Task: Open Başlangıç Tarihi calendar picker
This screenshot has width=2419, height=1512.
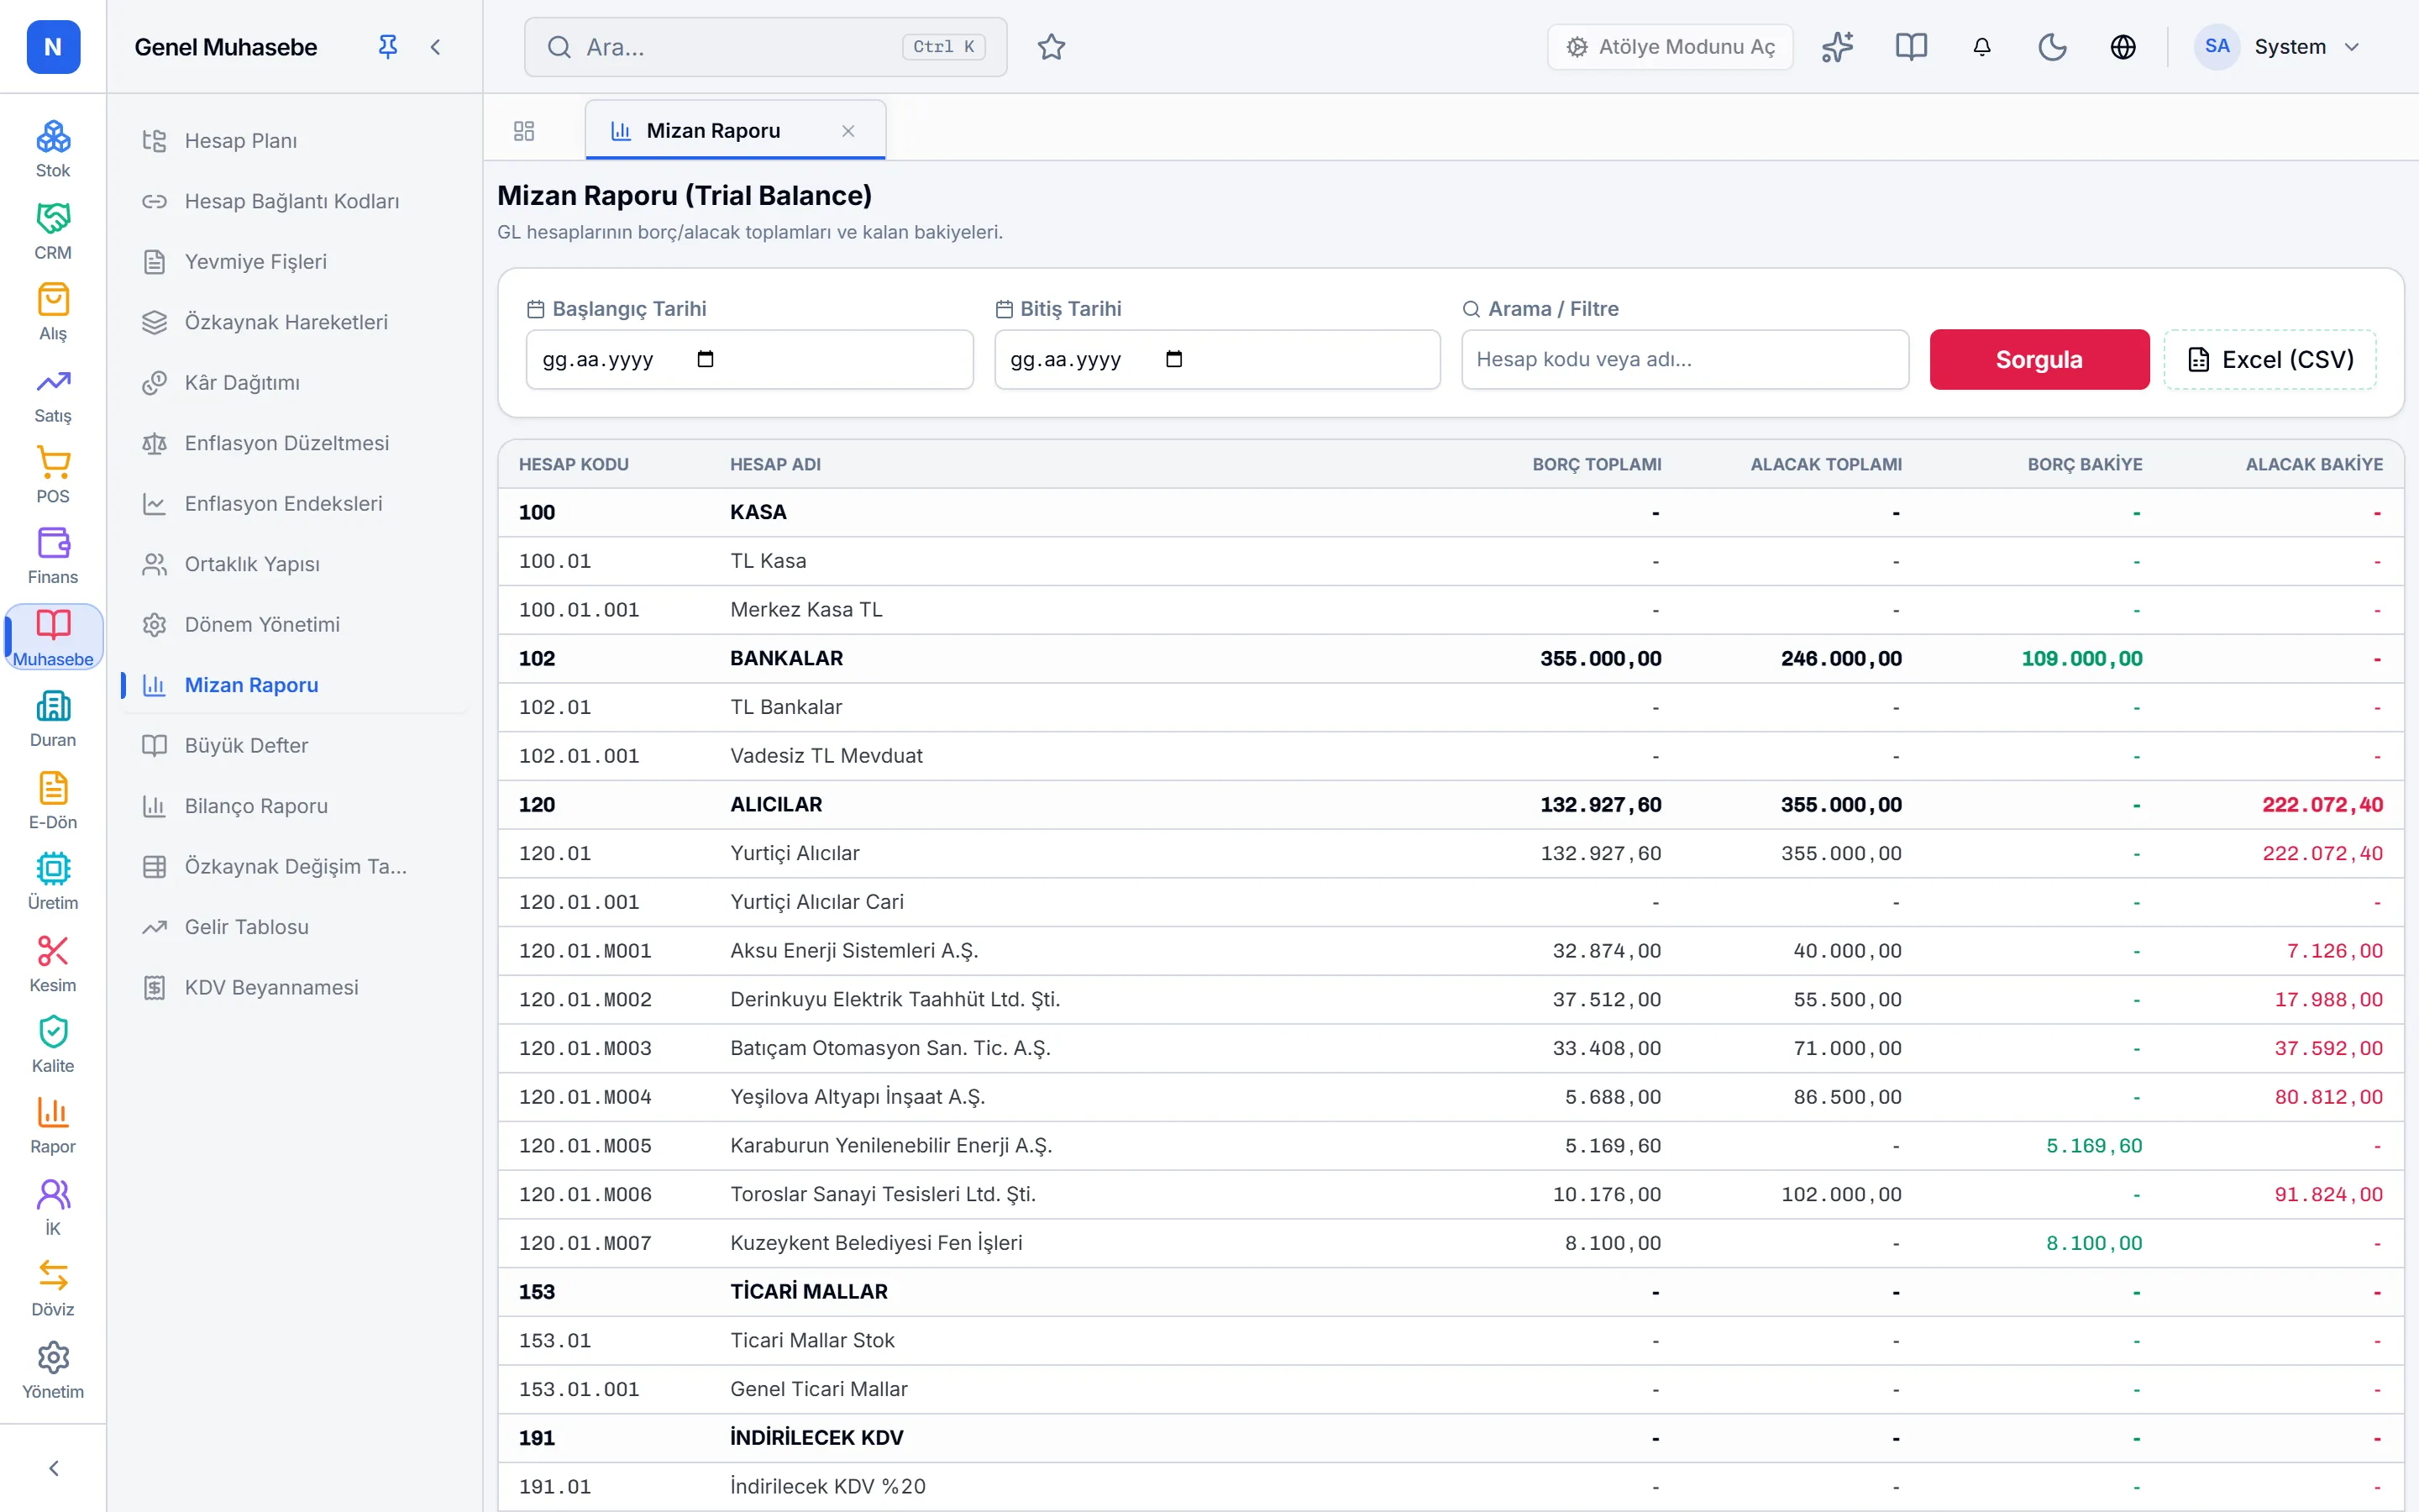Action: (706, 359)
